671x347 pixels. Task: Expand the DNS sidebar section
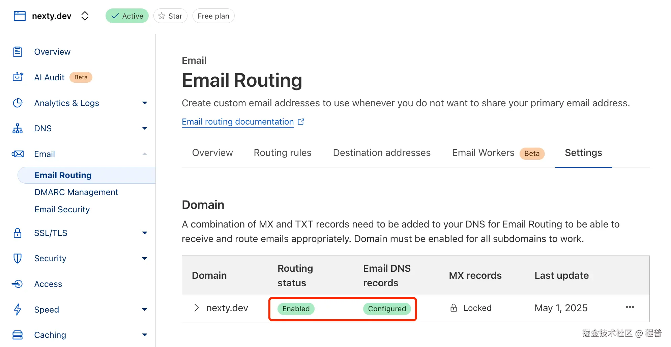click(145, 128)
